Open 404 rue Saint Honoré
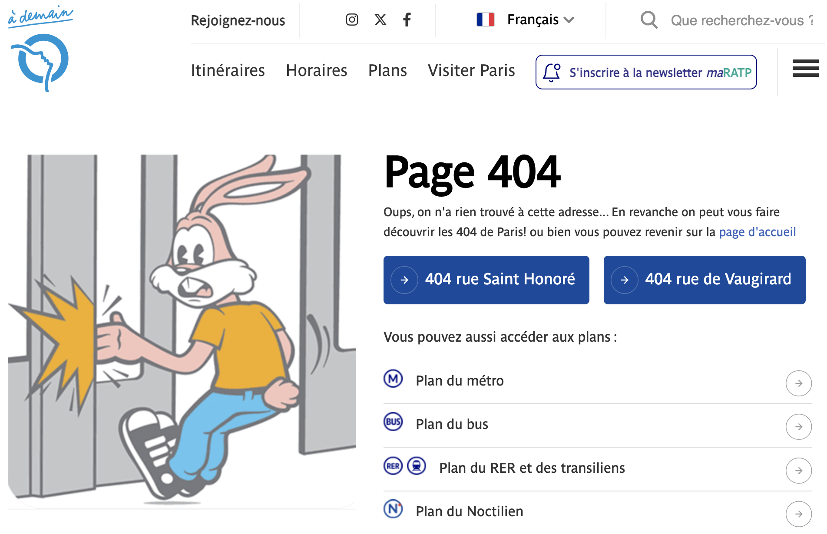Image resolution: width=827 pixels, height=534 pixels. pos(486,280)
